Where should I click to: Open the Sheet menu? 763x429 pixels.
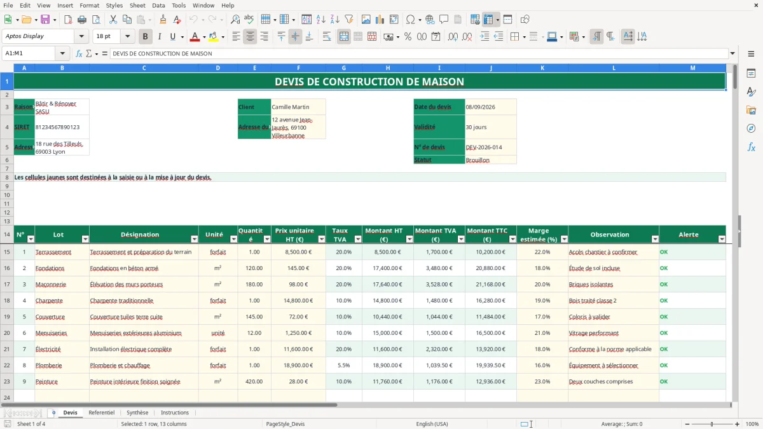137,5
